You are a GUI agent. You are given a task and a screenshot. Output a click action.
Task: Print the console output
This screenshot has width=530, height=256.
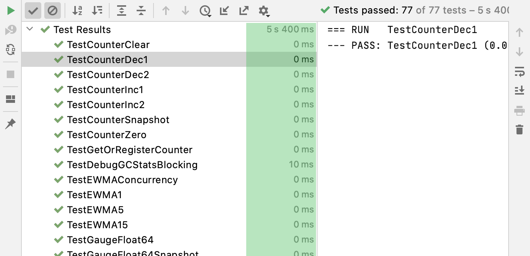coord(519,110)
